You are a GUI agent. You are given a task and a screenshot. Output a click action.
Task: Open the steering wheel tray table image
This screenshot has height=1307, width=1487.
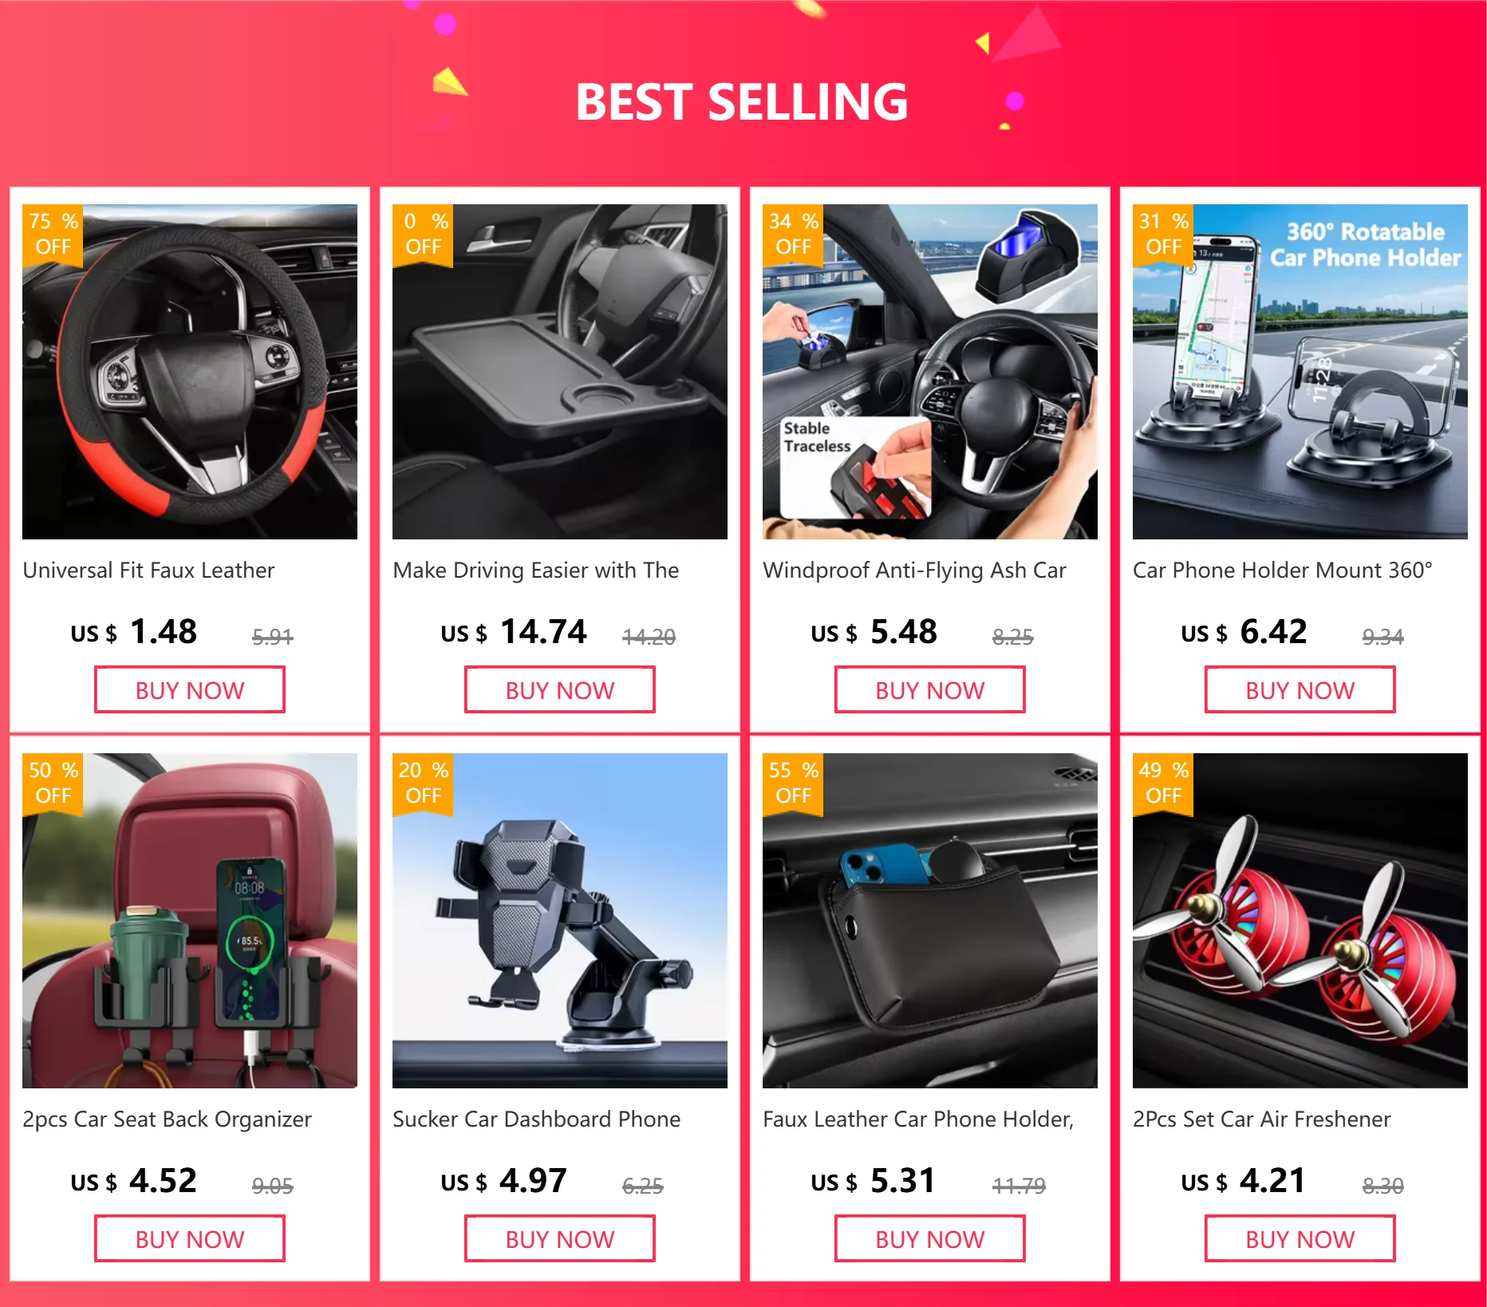point(560,372)
